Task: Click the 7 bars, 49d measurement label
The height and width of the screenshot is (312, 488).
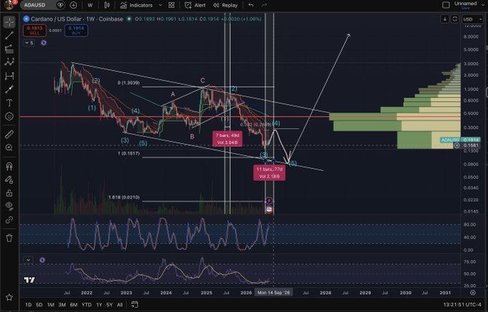Action: [x=227, y=139]
